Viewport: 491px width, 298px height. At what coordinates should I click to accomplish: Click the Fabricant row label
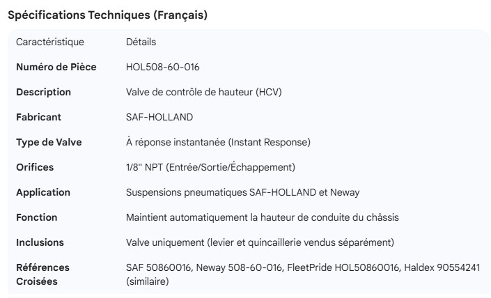tap(39, 117)
